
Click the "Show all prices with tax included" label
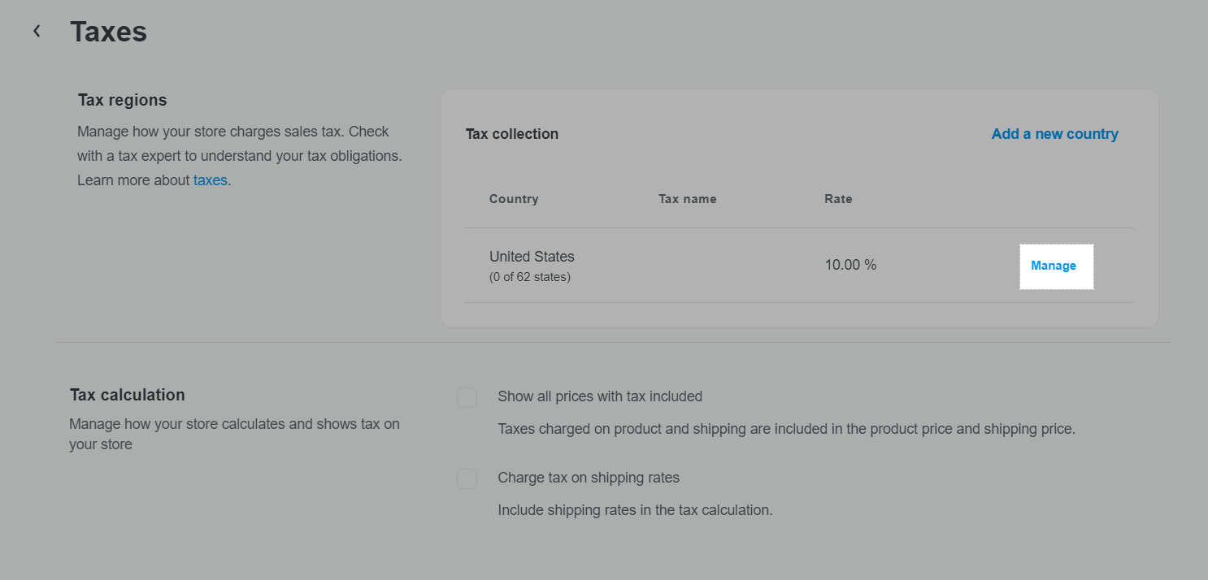[600, 396]
